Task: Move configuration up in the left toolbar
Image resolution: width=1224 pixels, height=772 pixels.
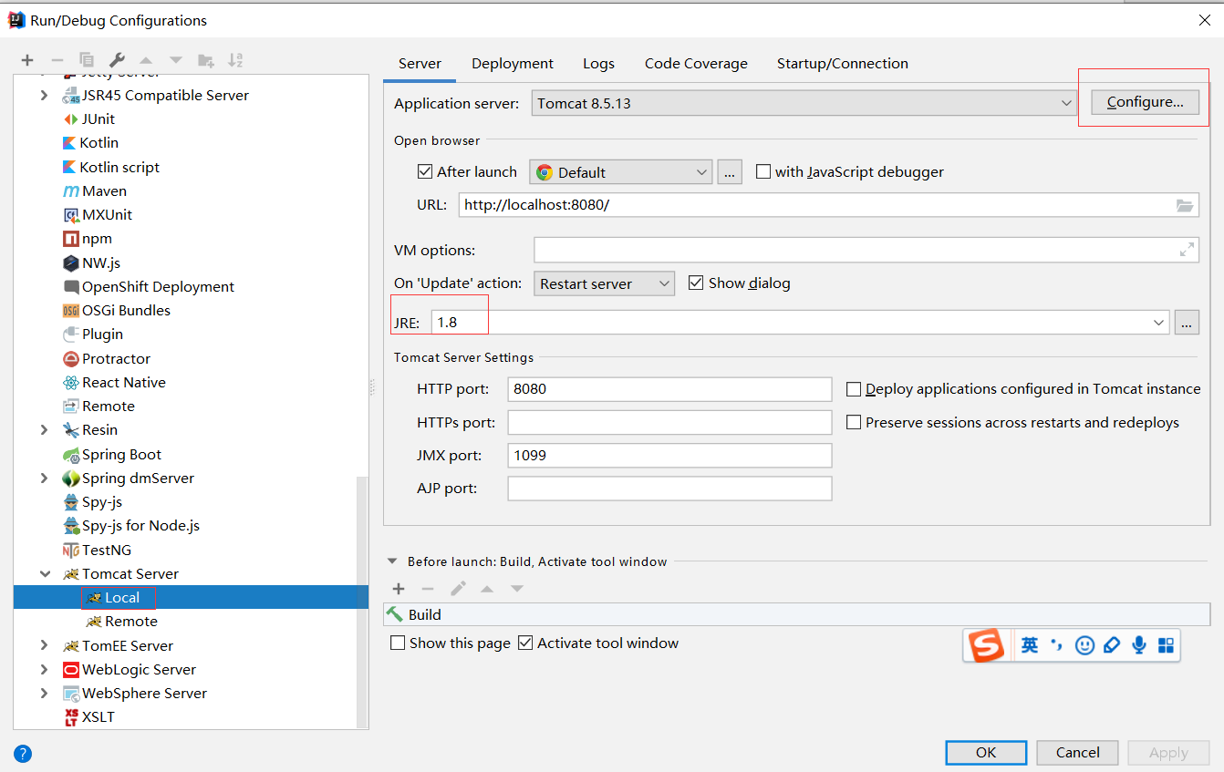Action: [146, 60]
